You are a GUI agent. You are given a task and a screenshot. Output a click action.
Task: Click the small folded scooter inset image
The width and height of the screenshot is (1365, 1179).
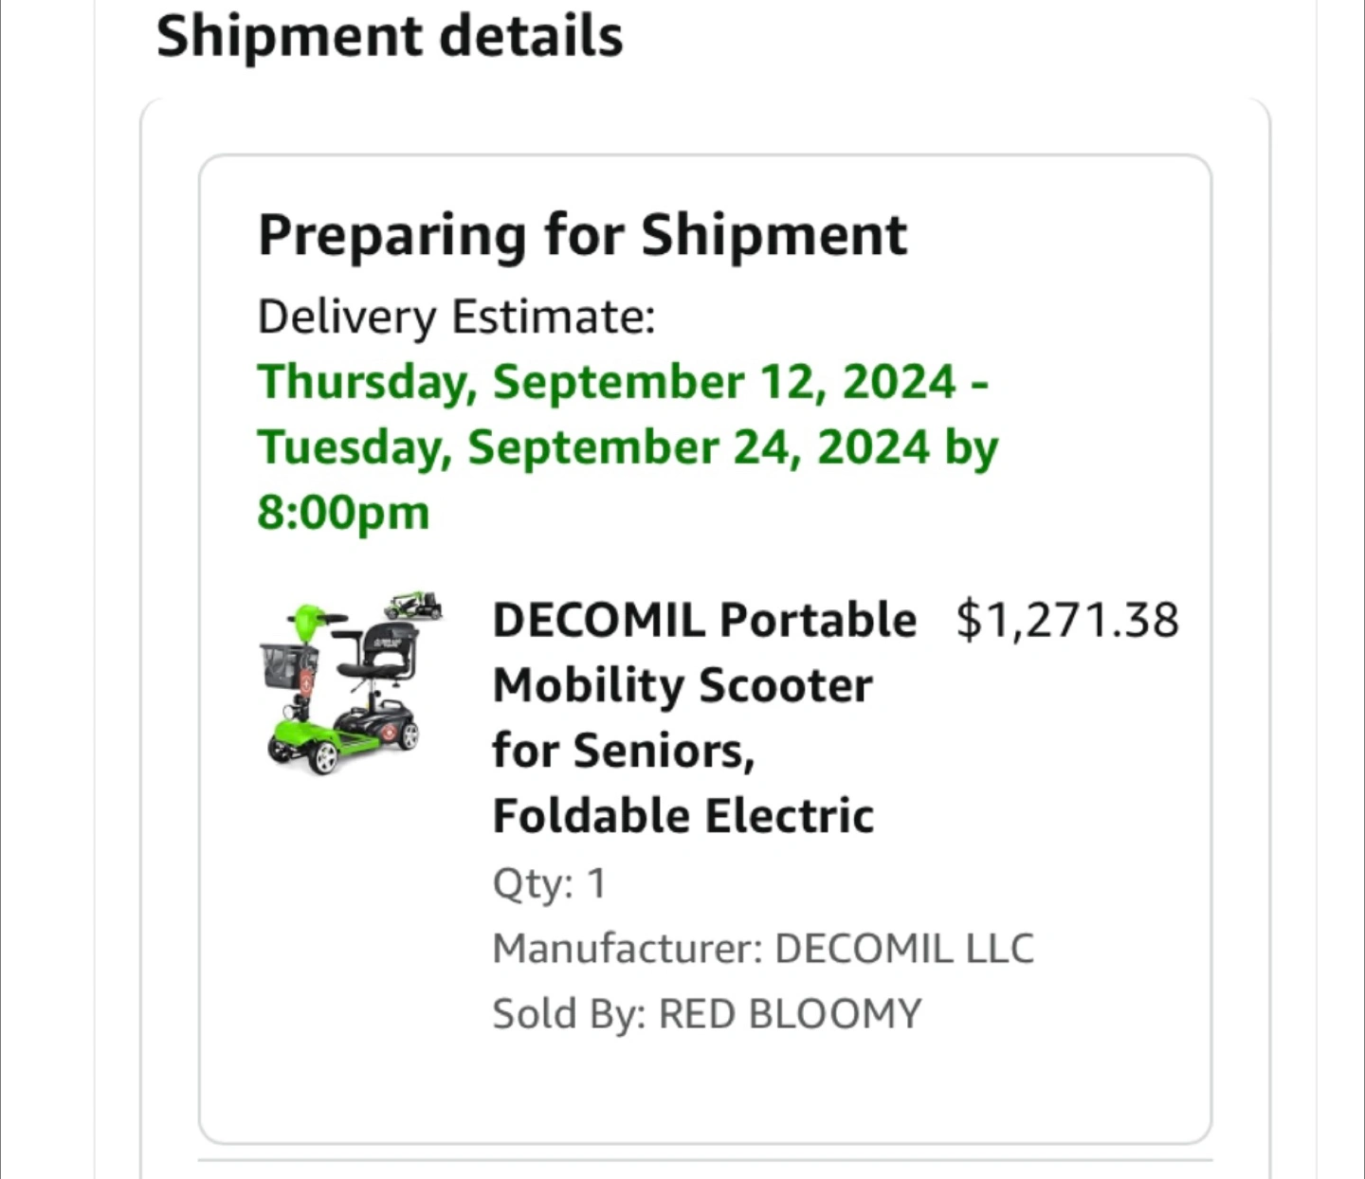(x=413, y=605)
